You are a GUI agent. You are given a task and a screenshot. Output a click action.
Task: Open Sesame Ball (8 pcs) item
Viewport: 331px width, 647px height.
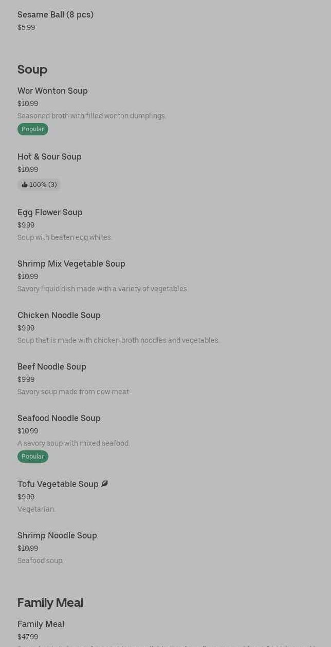56,15
